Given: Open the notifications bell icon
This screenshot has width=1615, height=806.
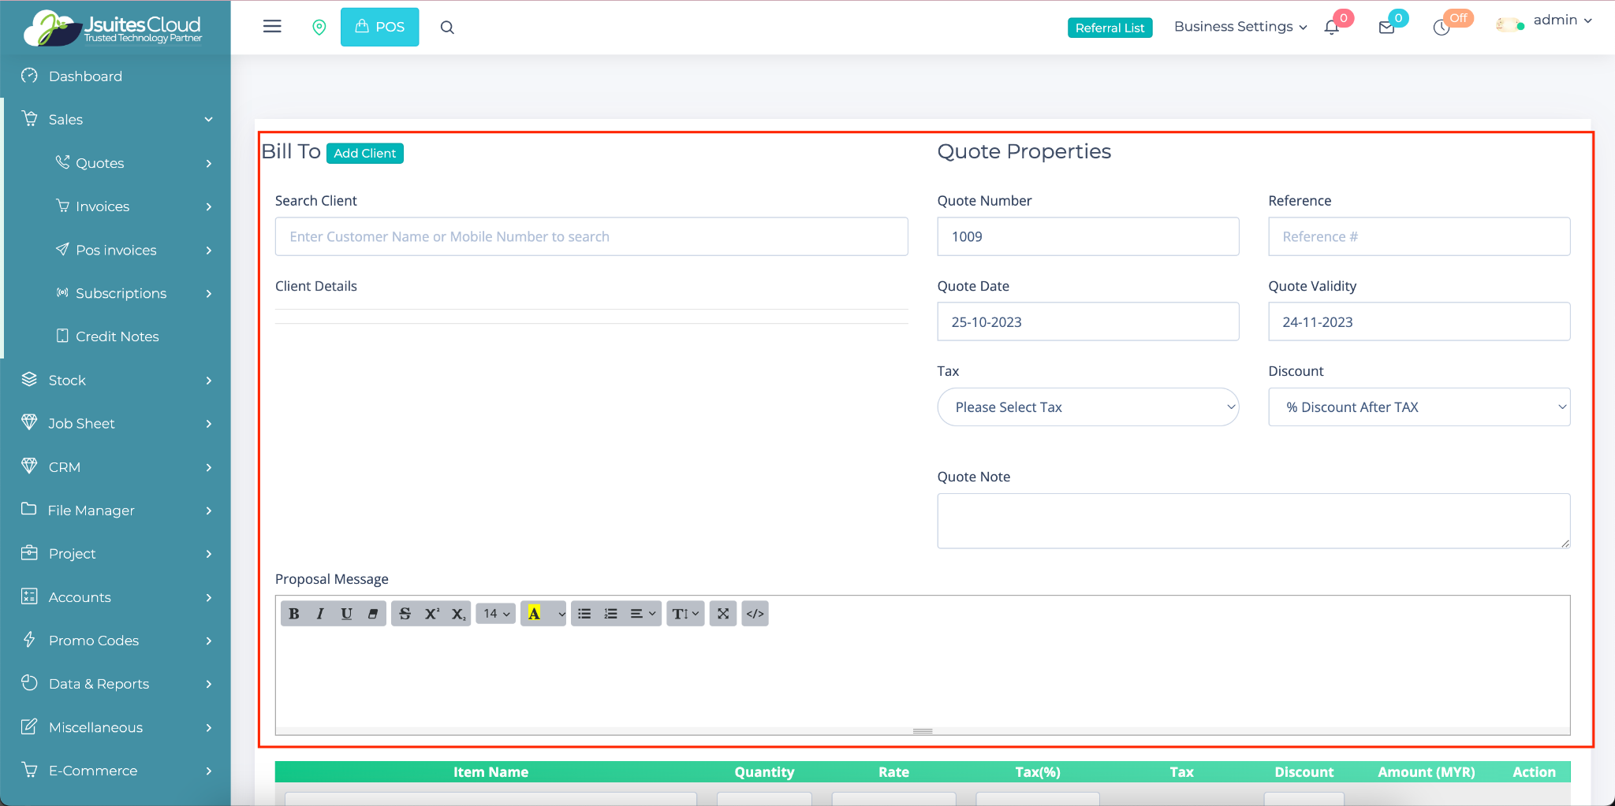Looking at the screenshot, I should (x=1332, y=28).
